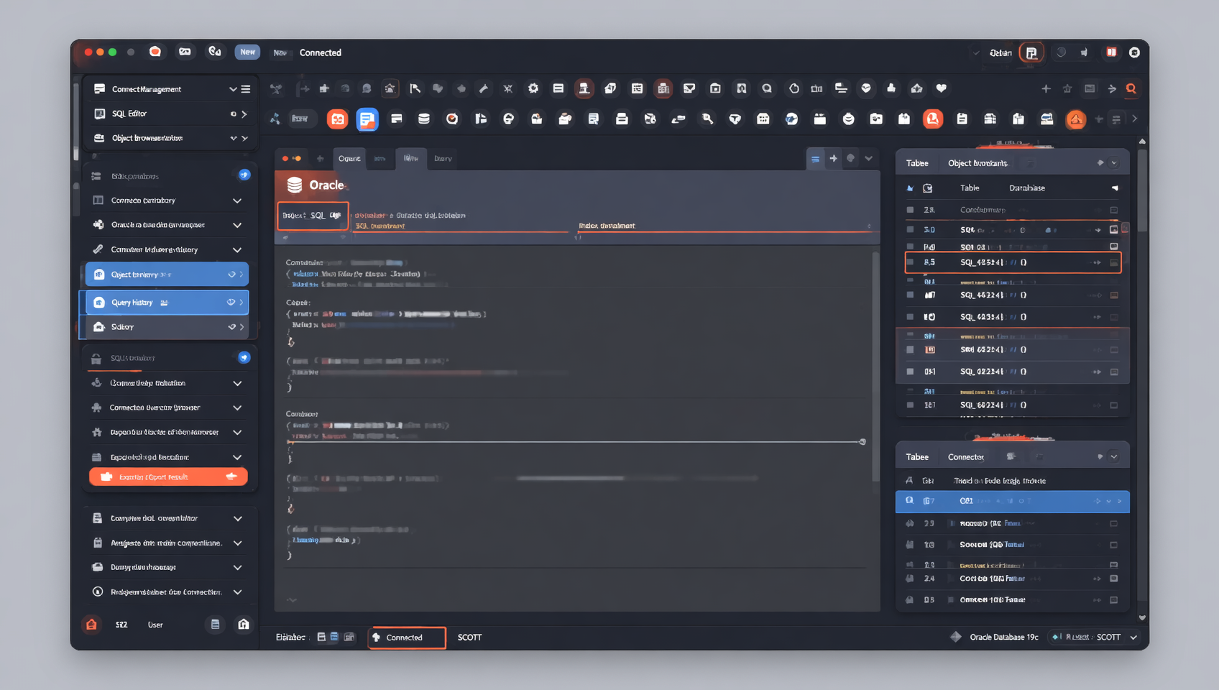Switch to the Object tab in right panel
Image resolution: width=1219 pixels, height=690 pixels.
(x=977, y=163)
